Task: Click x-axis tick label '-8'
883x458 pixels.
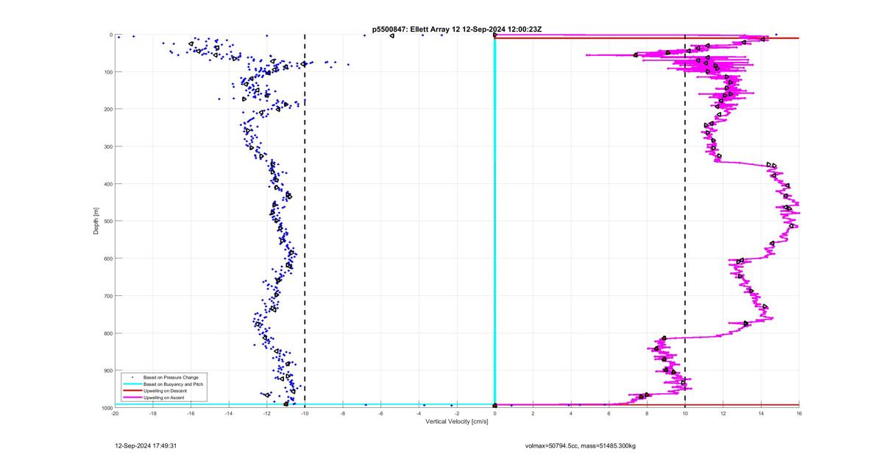Action: [x=343, y=413]
